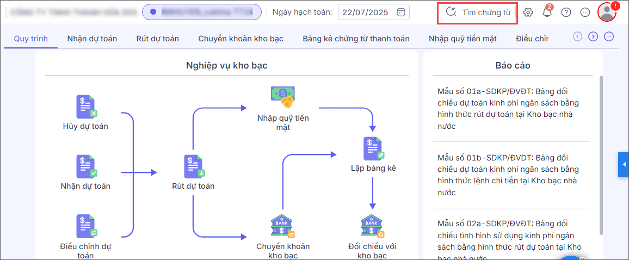
Task: Select the Nhập quỹ tiền mặt workflow label
Action: [283, 122]
